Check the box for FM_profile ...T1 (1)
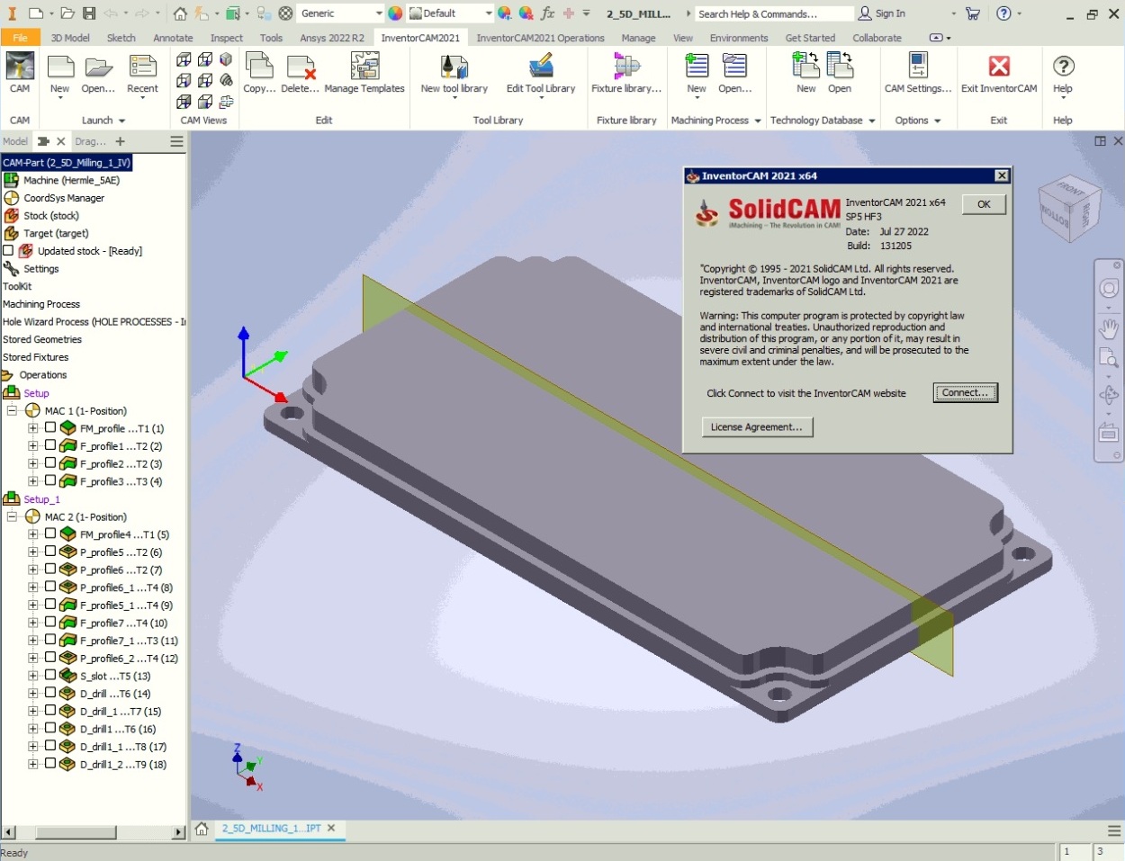 50,428
